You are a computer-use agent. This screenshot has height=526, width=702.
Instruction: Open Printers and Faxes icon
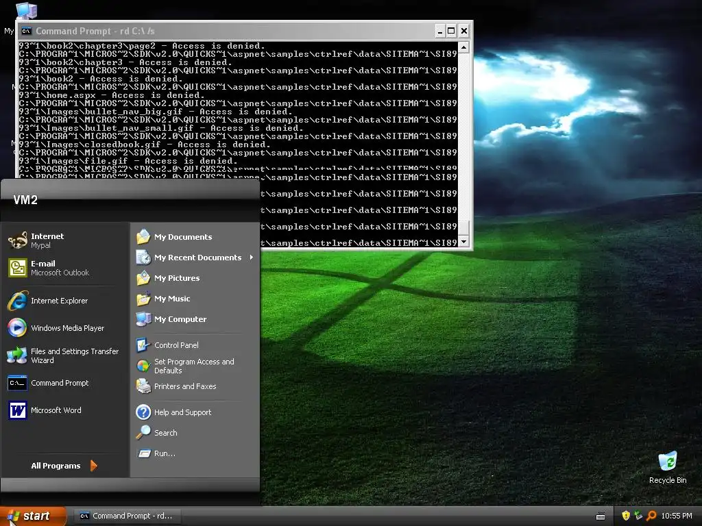coord(143,386)
